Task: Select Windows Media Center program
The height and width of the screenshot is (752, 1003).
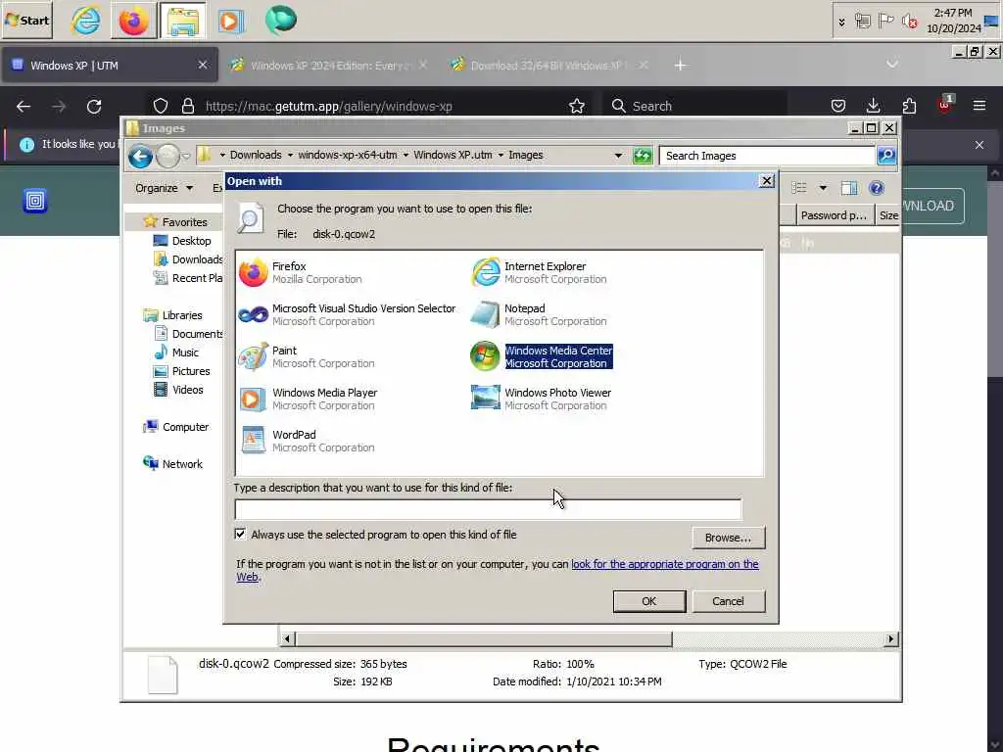Action: (x=542, y=356)
